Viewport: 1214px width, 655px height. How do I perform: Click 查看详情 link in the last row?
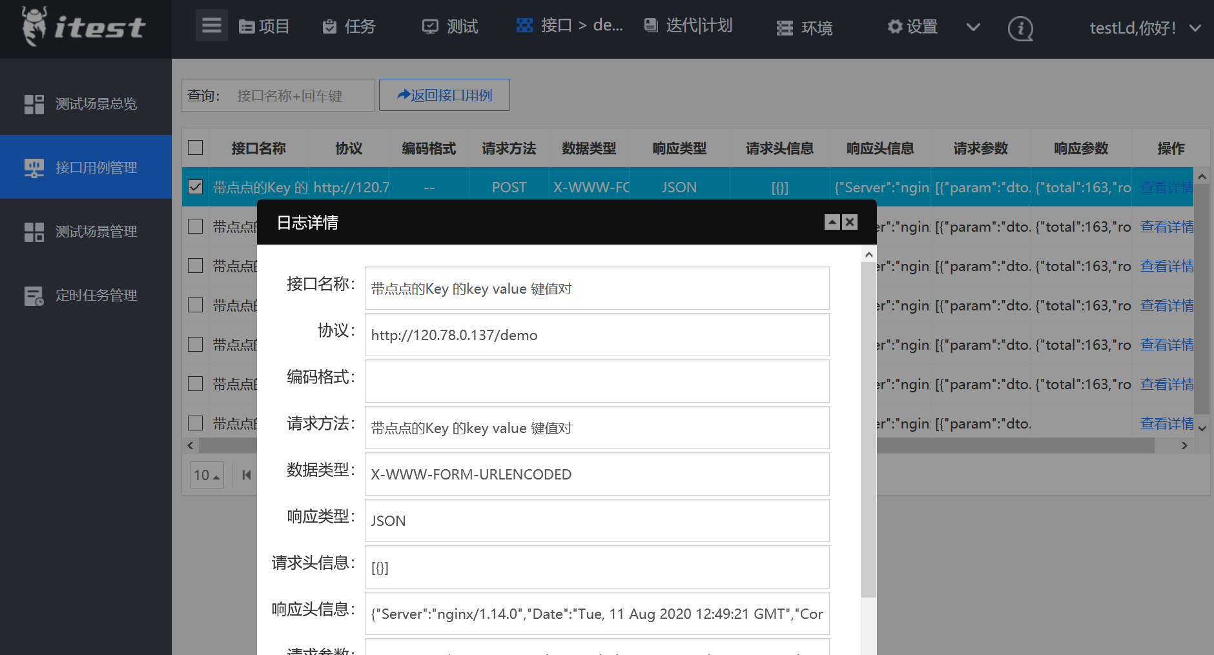(1167, 423)
